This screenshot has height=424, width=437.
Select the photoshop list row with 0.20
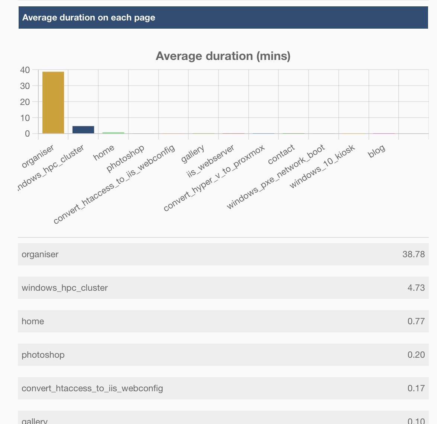[223, 354]
